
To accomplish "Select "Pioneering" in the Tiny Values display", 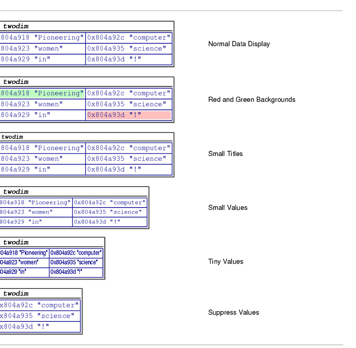I will tap(24, 253).
